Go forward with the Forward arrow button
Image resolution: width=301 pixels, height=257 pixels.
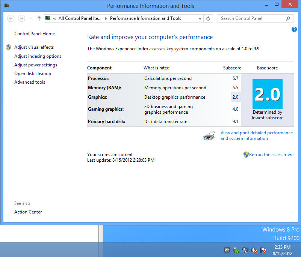coord(21,18)
